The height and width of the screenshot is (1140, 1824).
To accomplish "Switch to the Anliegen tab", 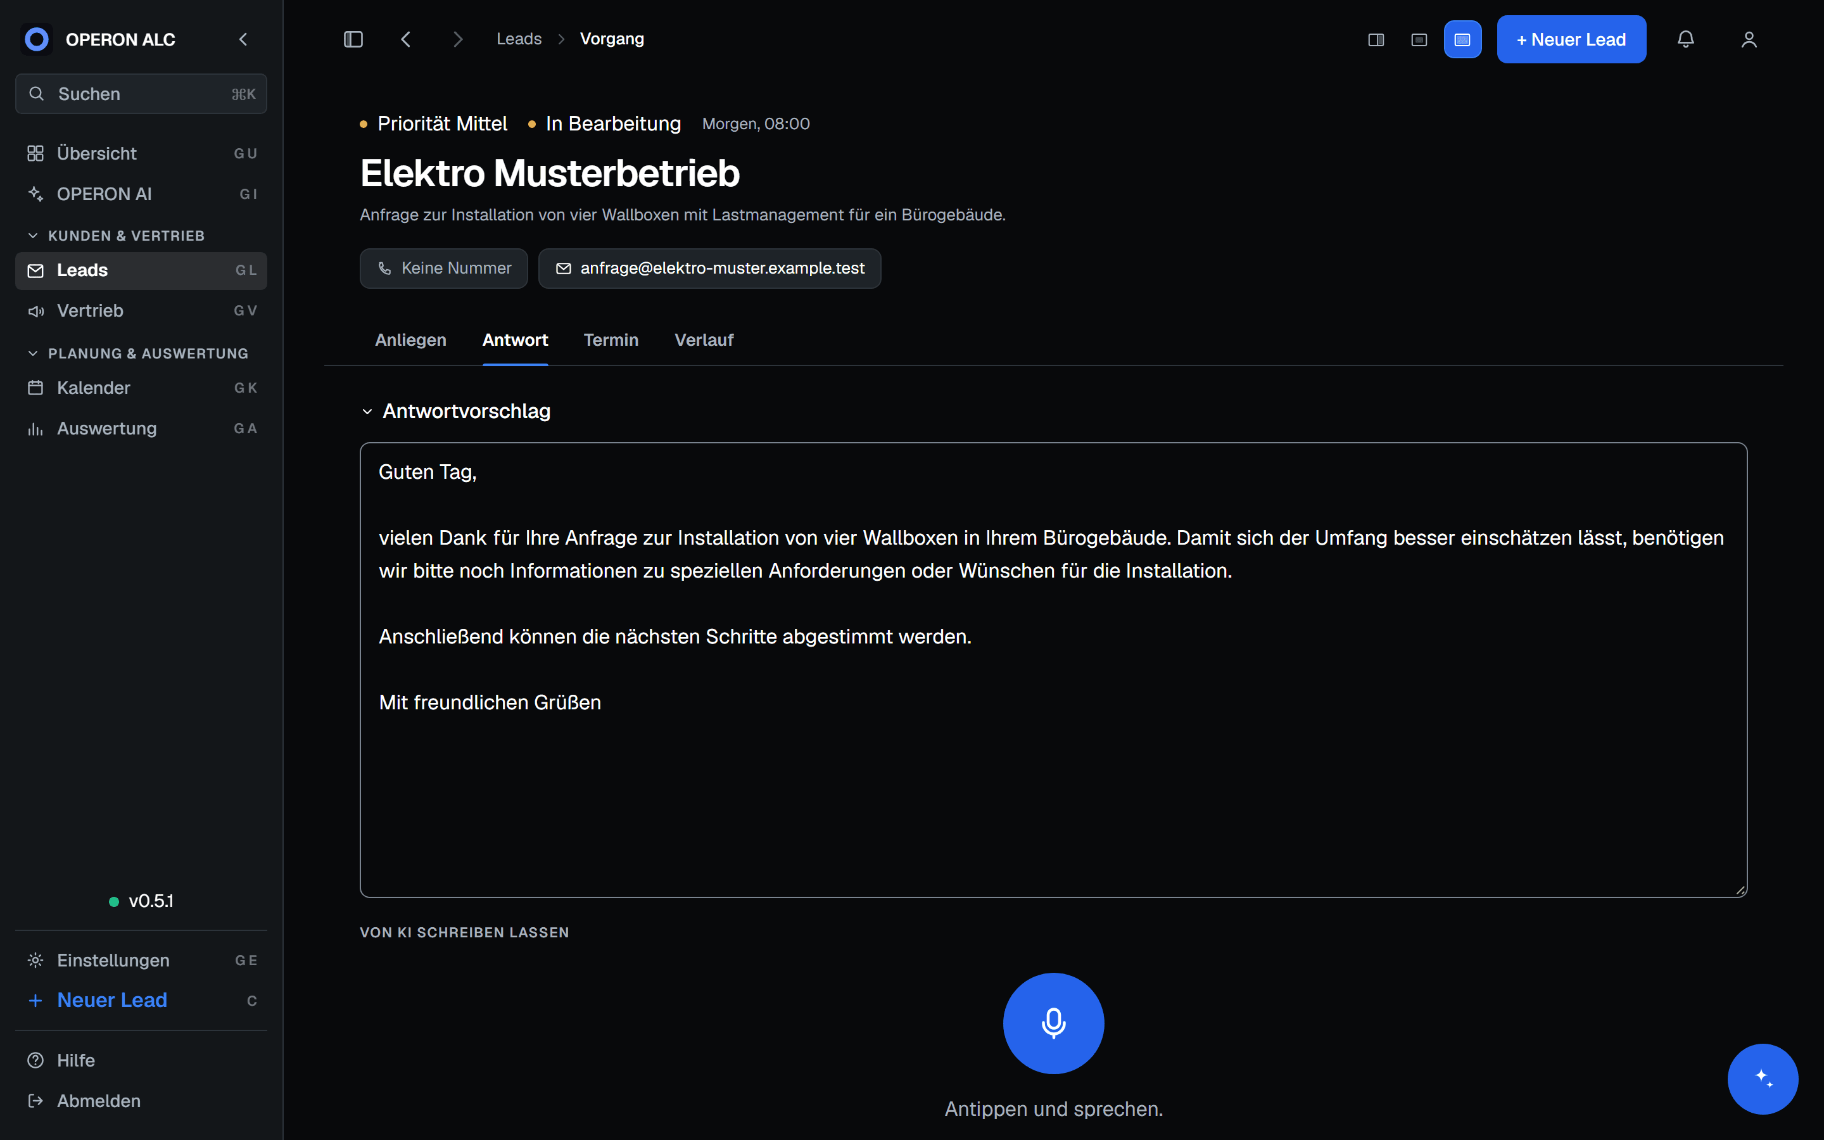I will point(411,340).
